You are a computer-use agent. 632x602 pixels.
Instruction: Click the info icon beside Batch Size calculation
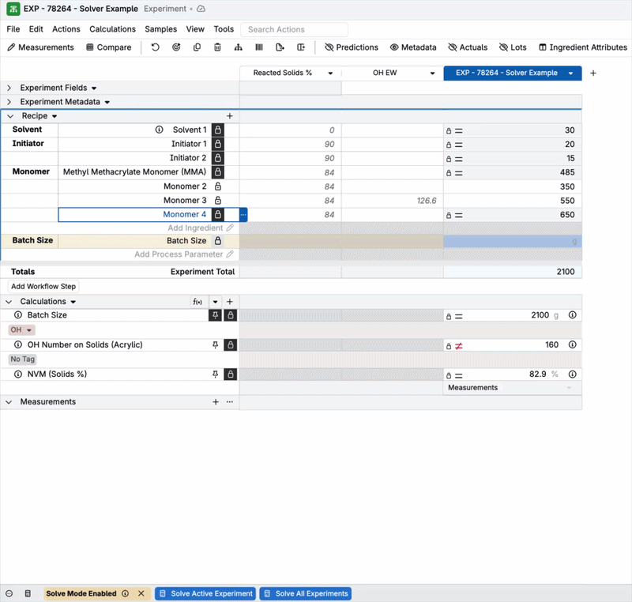tap(18, 315)
